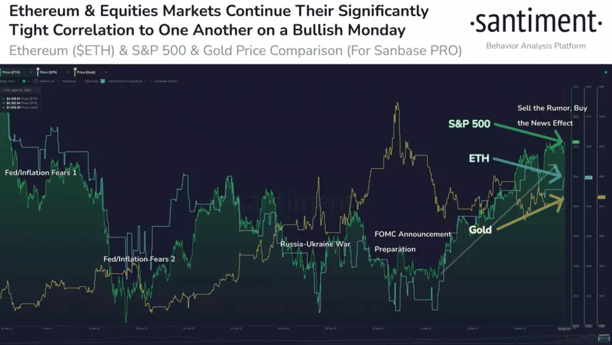The width and height of the screenshot is (612, 345).
Task: Expand the Indicators dropdown
Action: [71, 81]
